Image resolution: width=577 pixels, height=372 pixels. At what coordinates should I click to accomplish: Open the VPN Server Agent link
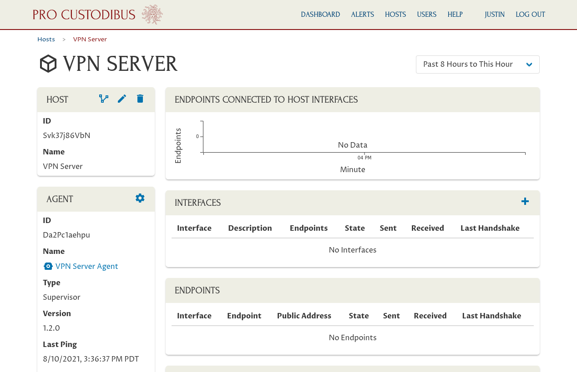87,266
